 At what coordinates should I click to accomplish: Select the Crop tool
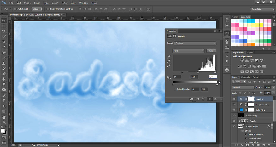(x=4, y=42)
